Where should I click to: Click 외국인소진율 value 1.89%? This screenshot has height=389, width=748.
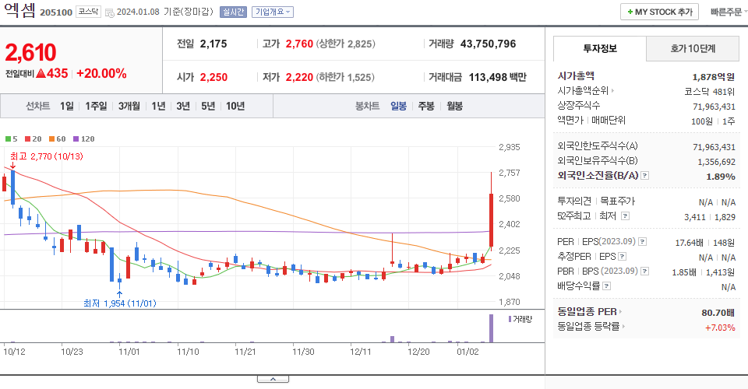(x=720, y=177)
